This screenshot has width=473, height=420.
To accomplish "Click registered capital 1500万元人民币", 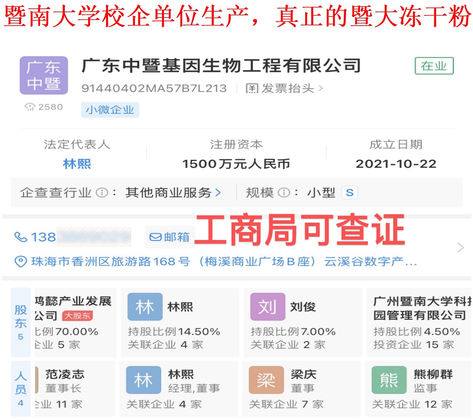I will [x=236, y=164].
